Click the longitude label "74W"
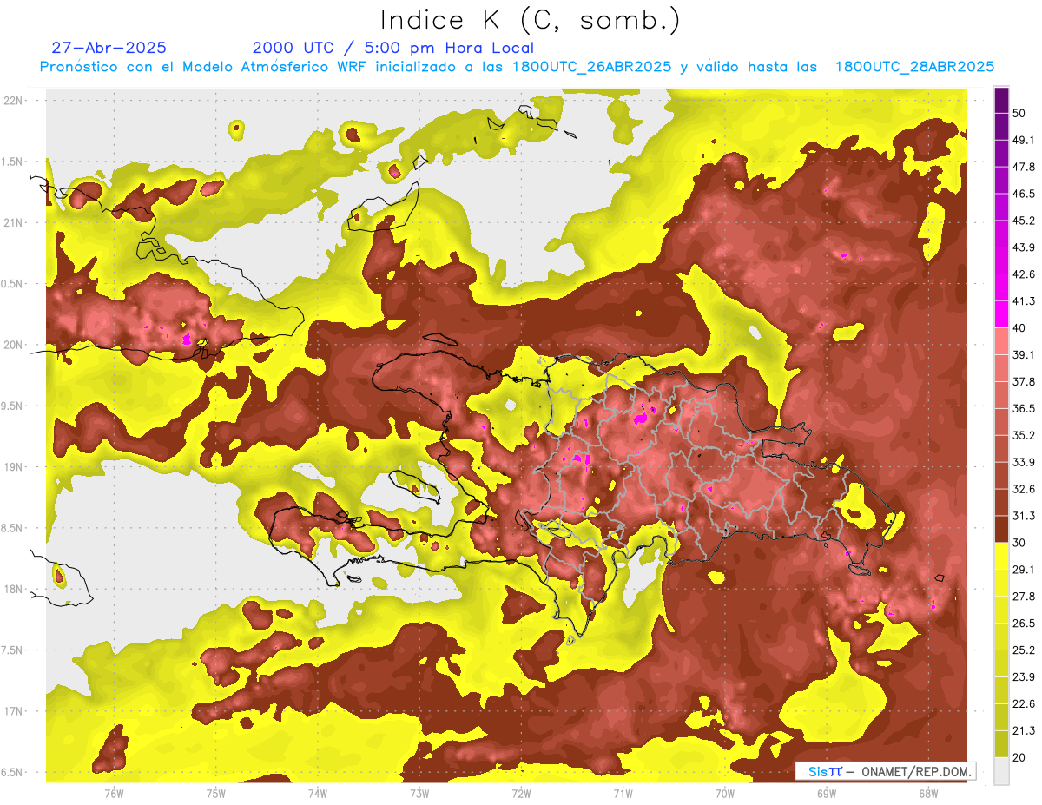This screenshot has height=805, width=1042. click(x=318, y=794)
